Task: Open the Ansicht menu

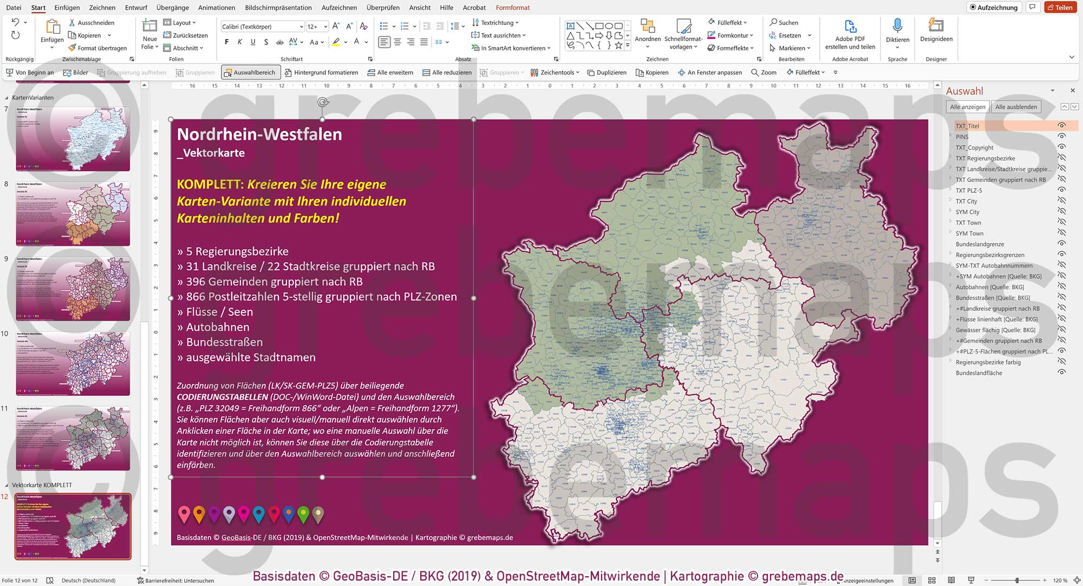Action: 420,8
